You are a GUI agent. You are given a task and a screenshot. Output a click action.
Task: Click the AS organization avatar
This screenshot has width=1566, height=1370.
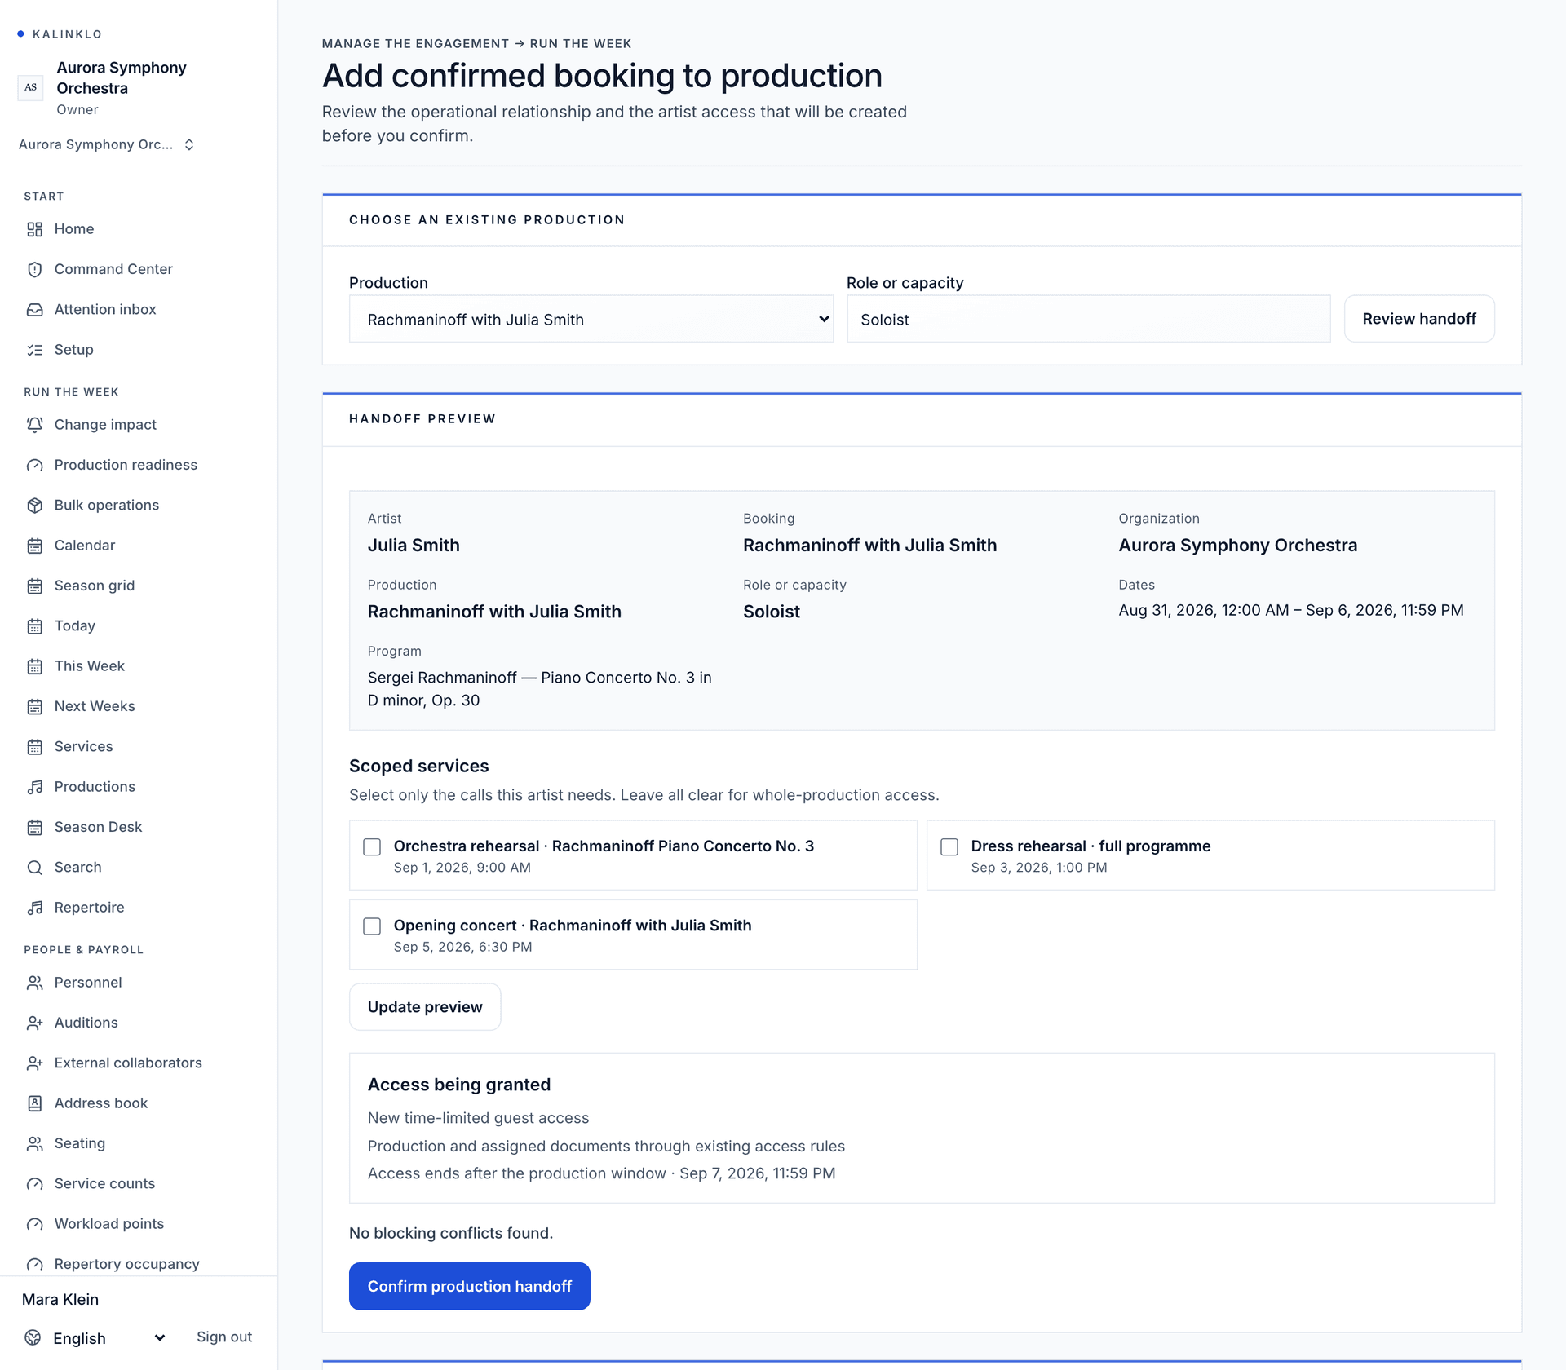click(x=31, y=87)
